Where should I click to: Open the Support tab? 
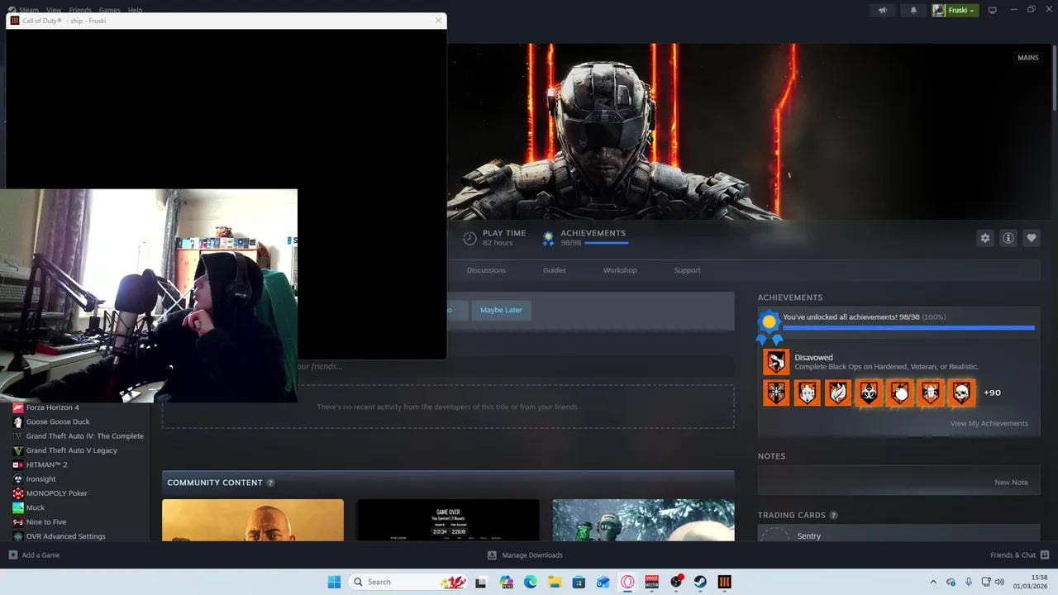pyautogui.click(x=687, y=270)
